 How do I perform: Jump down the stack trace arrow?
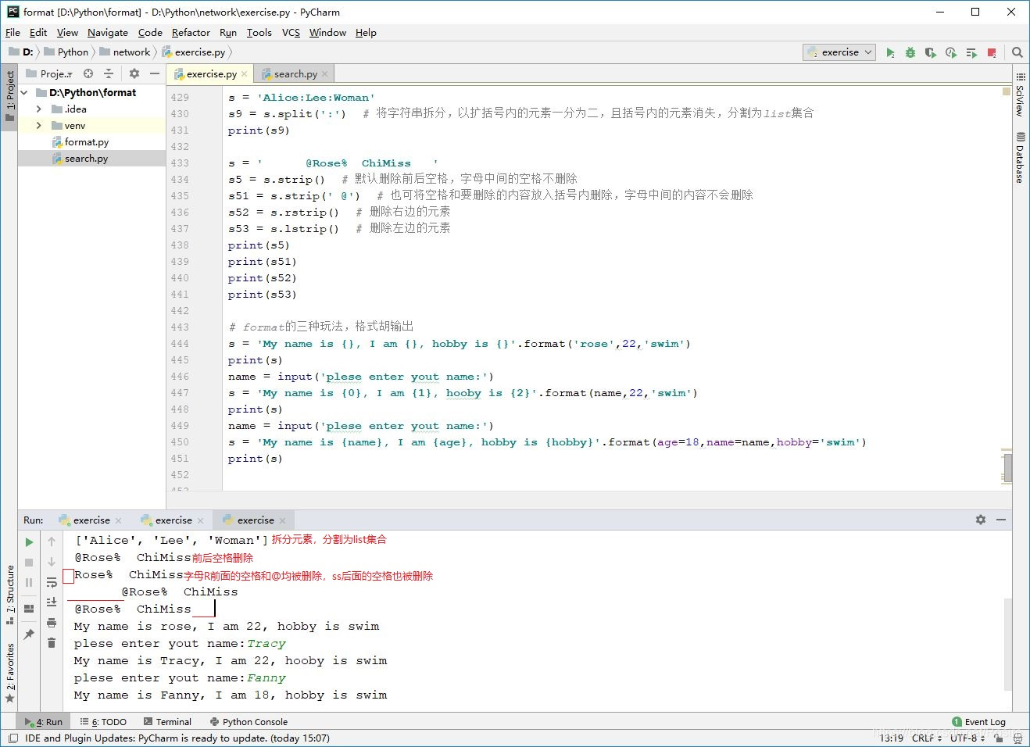point(52,562)
